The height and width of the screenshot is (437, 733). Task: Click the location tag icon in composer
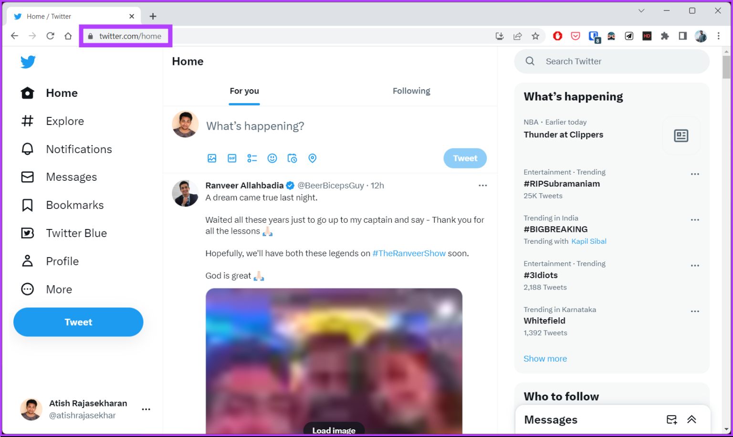tap(312, 158)
